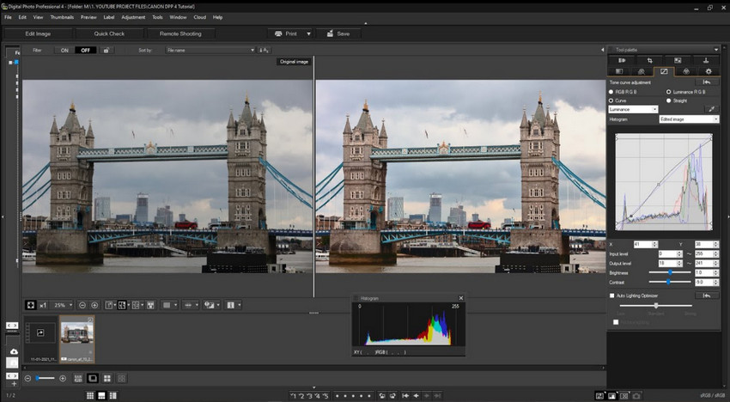The width and height of the screenshot is (730, 402).
Task: Click the Print button
Action: pos(286,33)
